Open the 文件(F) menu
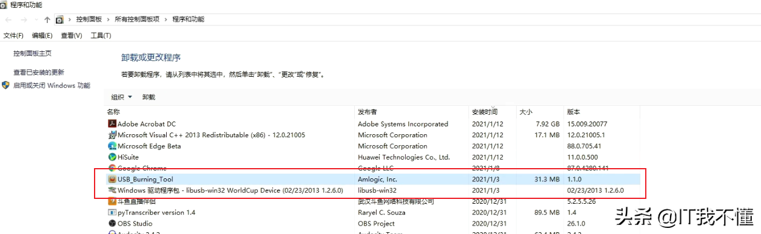761x234 pixels. 13,36
